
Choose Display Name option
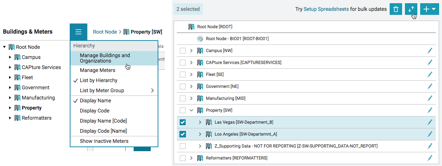[114, 101]
